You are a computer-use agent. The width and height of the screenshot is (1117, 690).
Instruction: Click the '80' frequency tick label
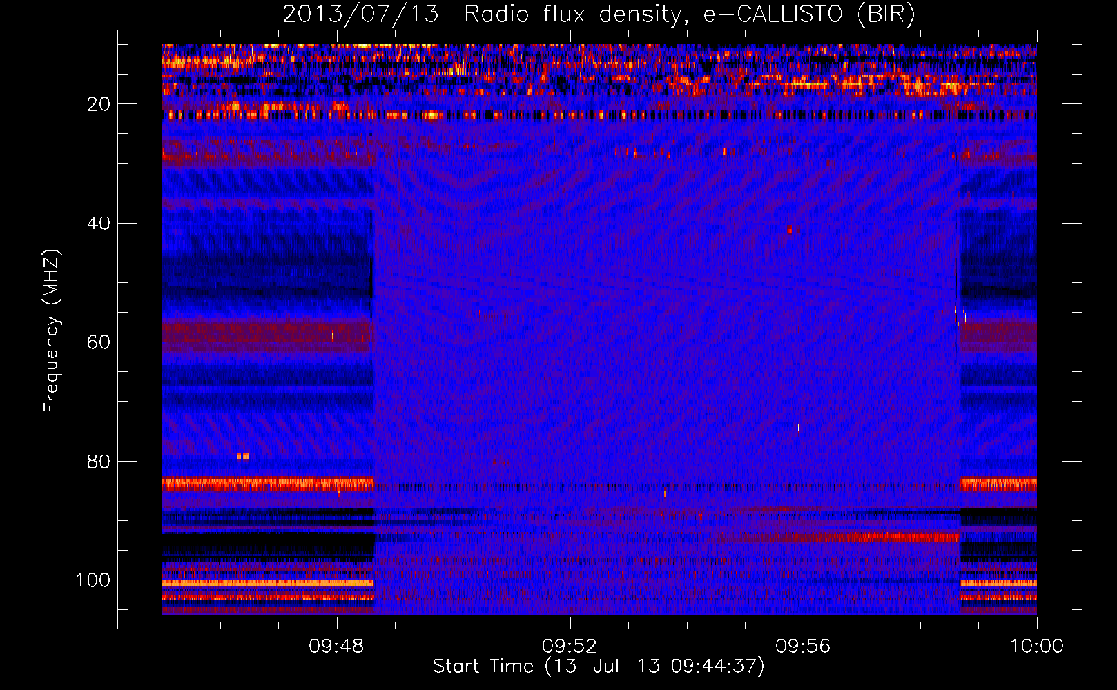(x=99, y=462)
